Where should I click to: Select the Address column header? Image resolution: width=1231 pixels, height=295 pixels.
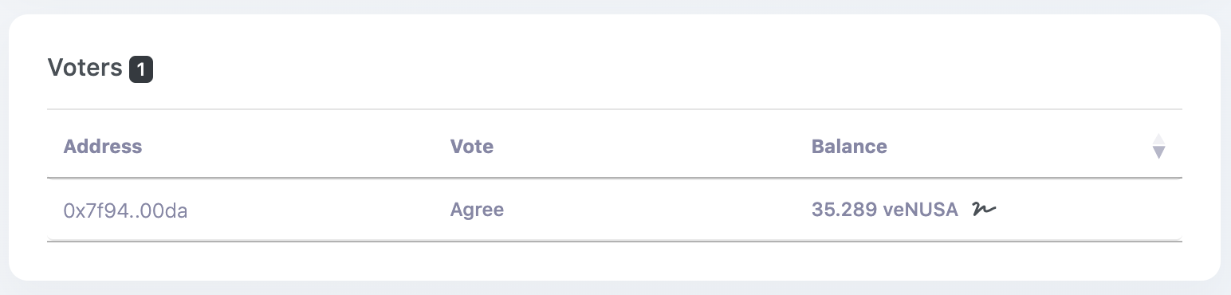[x=103, y=147]
